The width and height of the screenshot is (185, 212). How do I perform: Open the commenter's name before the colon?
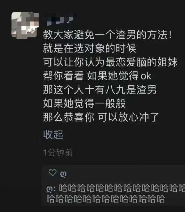pyautogui.click(x=49, y=189)
